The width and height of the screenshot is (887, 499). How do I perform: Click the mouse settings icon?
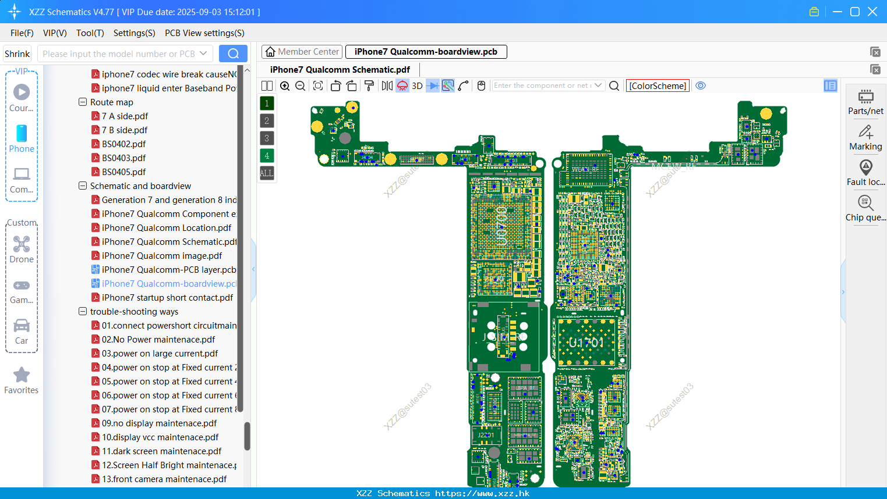[481, 85]
